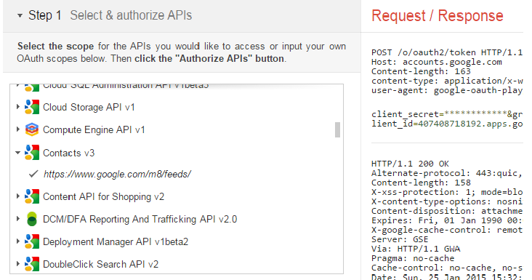Click the Cloud Storage API v1 icon
532x280 pixels.
[32, 107]
